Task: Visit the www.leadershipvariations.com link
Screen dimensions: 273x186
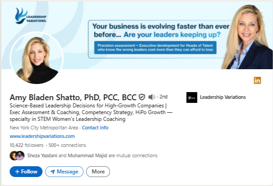Action: click(x=42, y=136)
